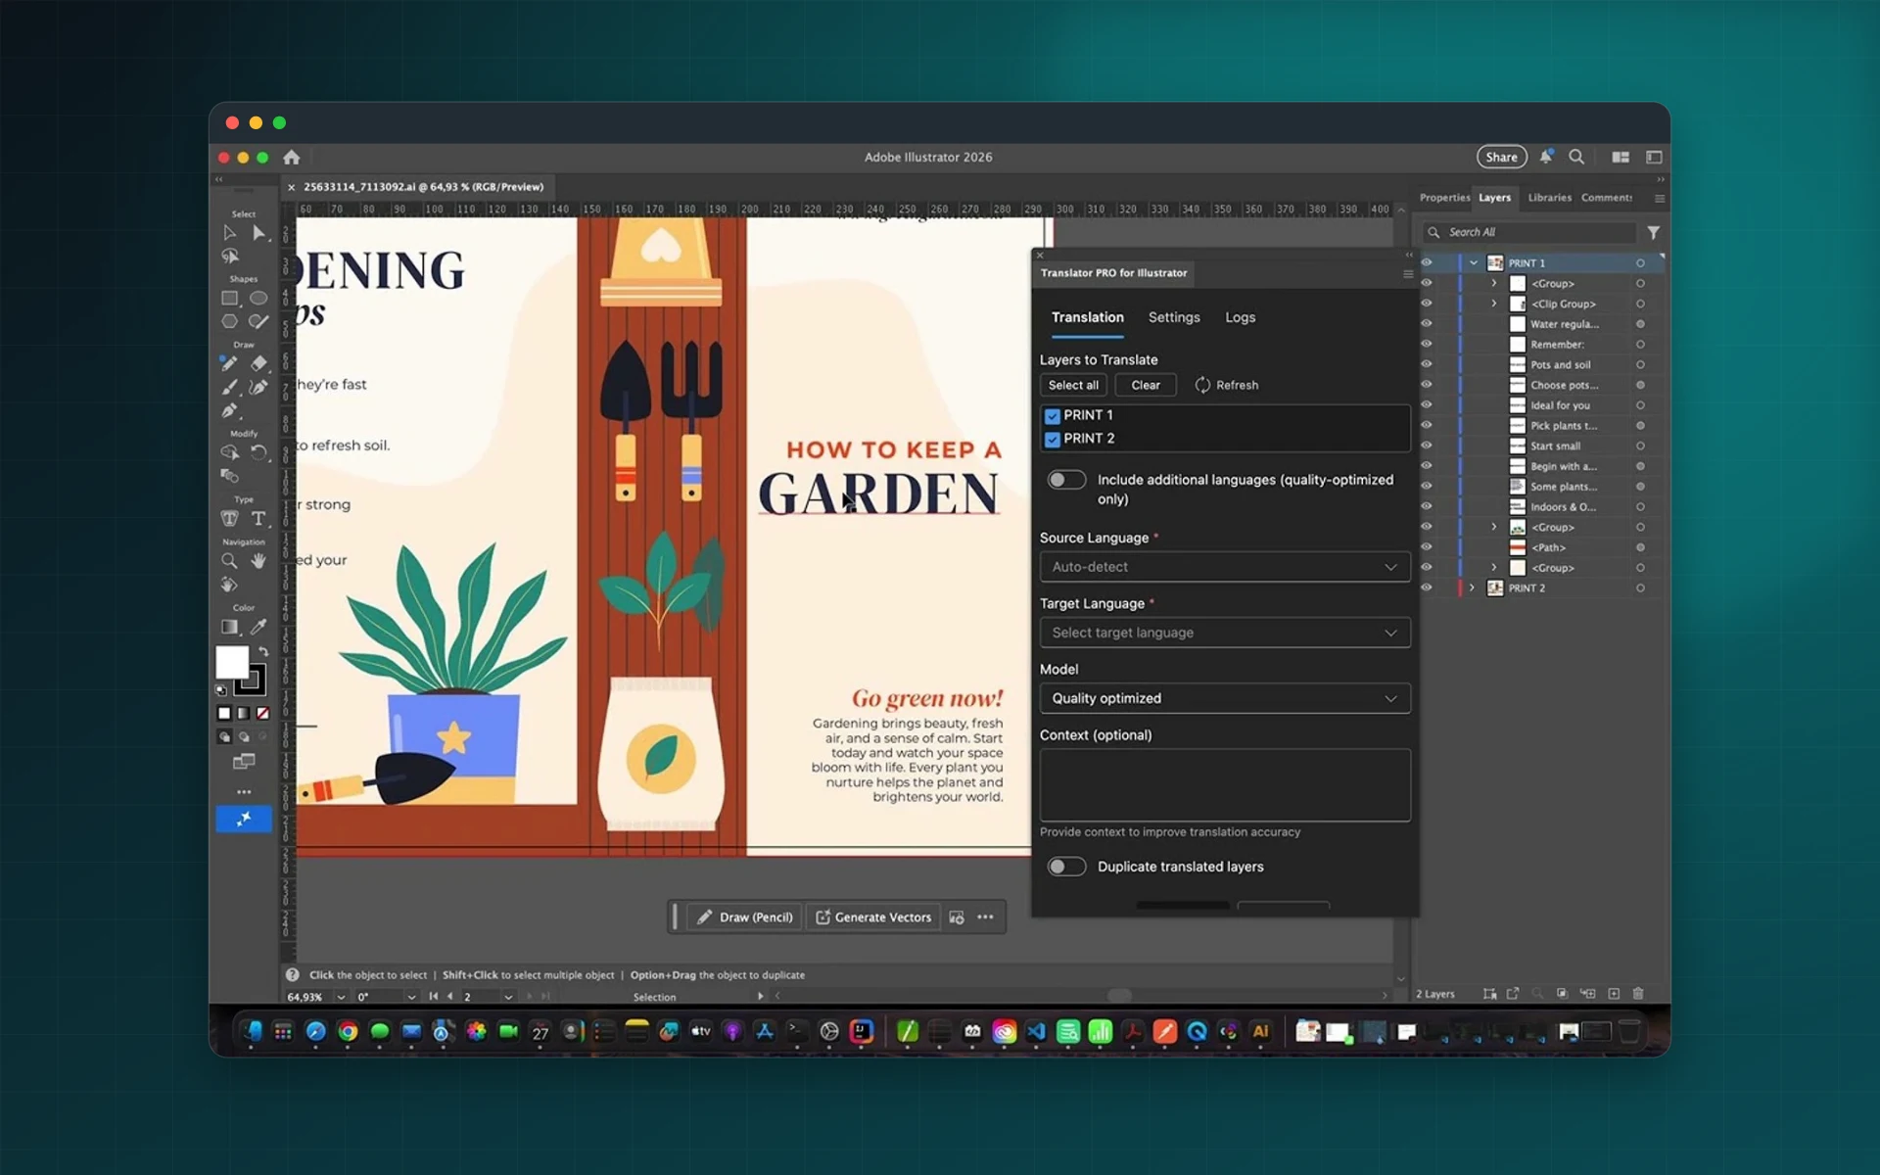
Task: Select the Eraser tool
Action: pos(258,363)
